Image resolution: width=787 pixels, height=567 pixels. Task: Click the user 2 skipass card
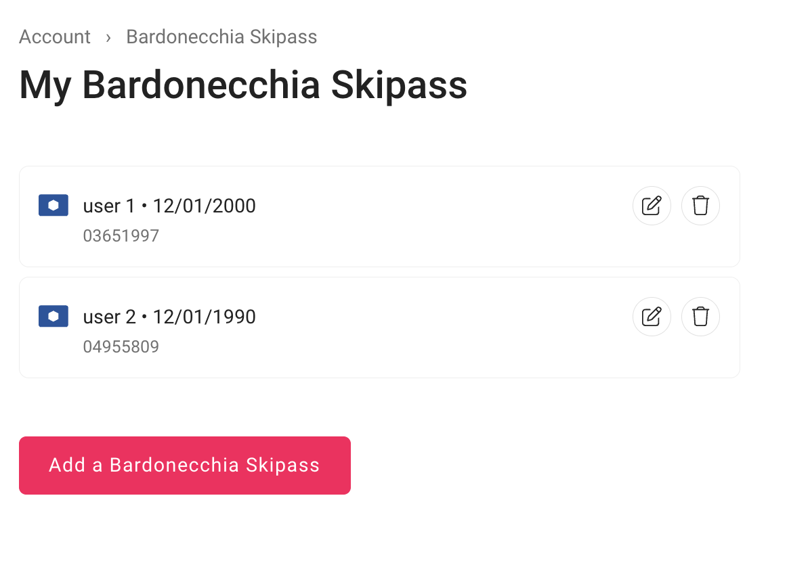(x=379, y=327)
